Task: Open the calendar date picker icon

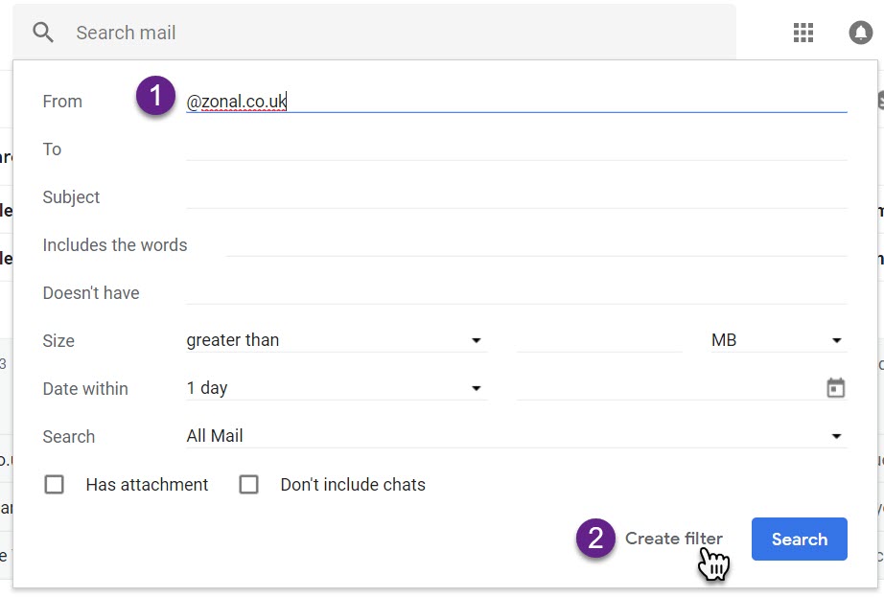Action: 835,388
